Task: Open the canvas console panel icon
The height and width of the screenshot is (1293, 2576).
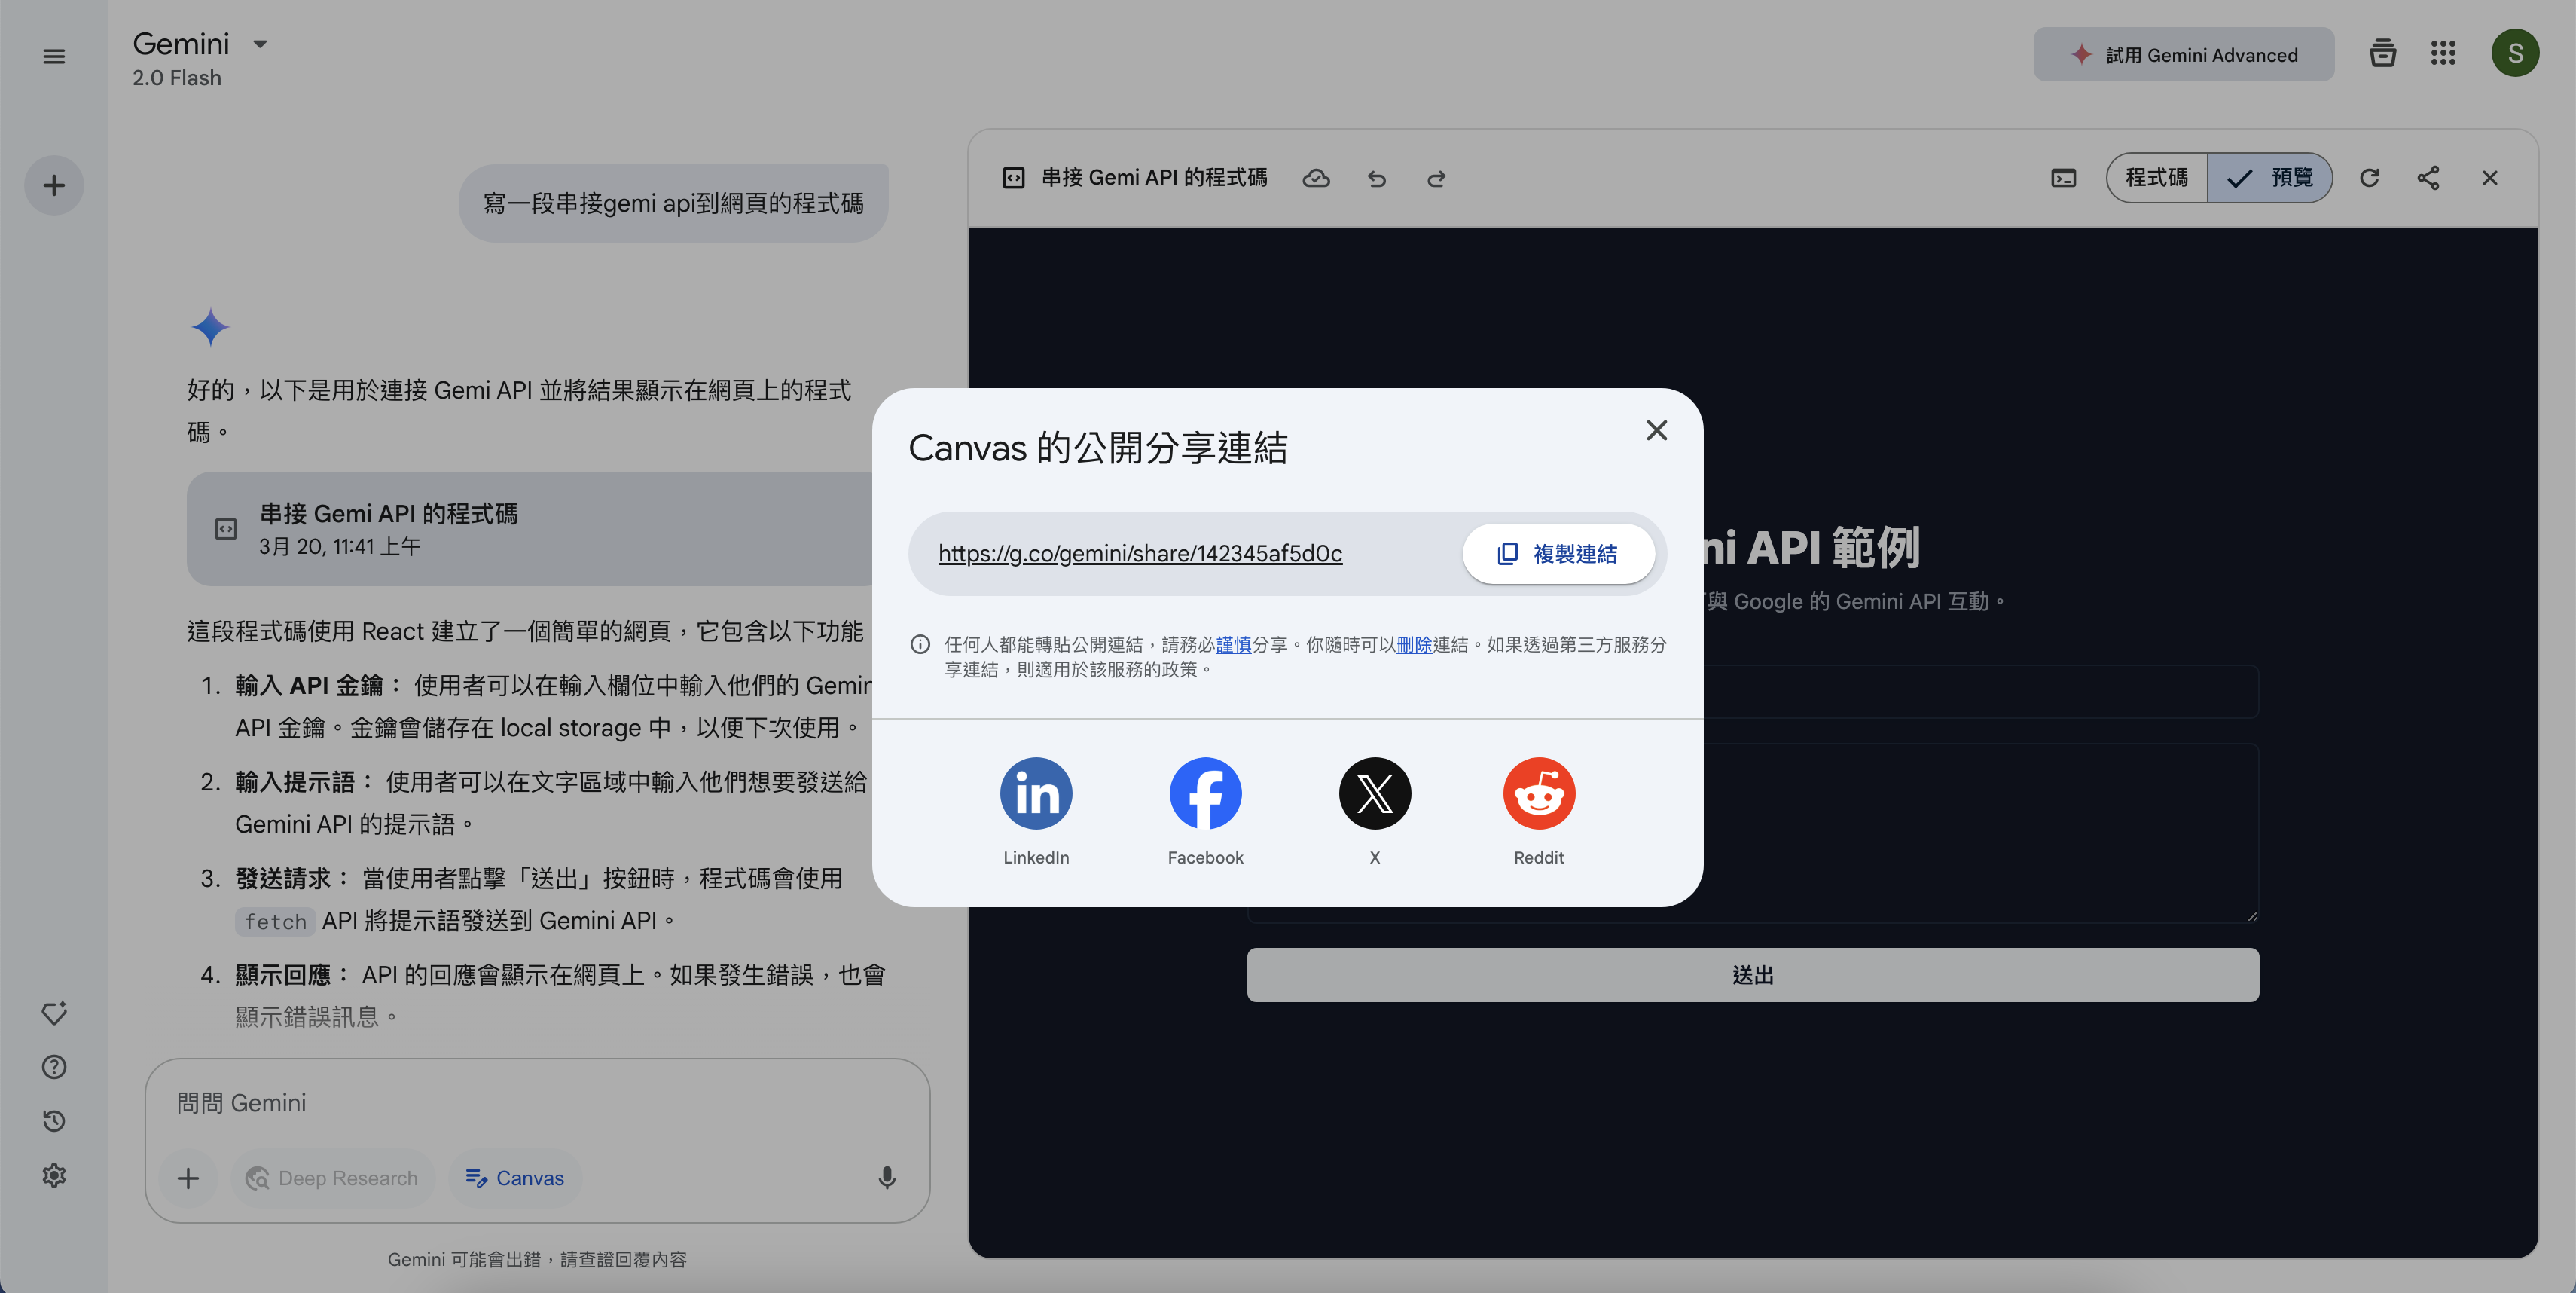Action: coord(2063,178)
